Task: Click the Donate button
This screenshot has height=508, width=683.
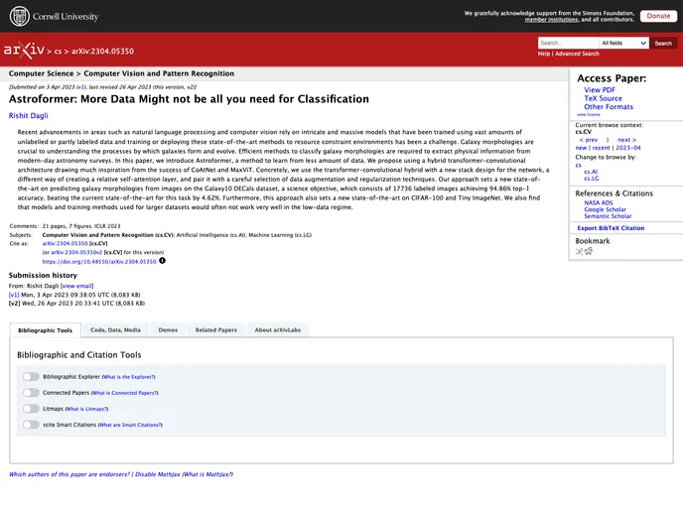Action: click(x=658, y=16)
